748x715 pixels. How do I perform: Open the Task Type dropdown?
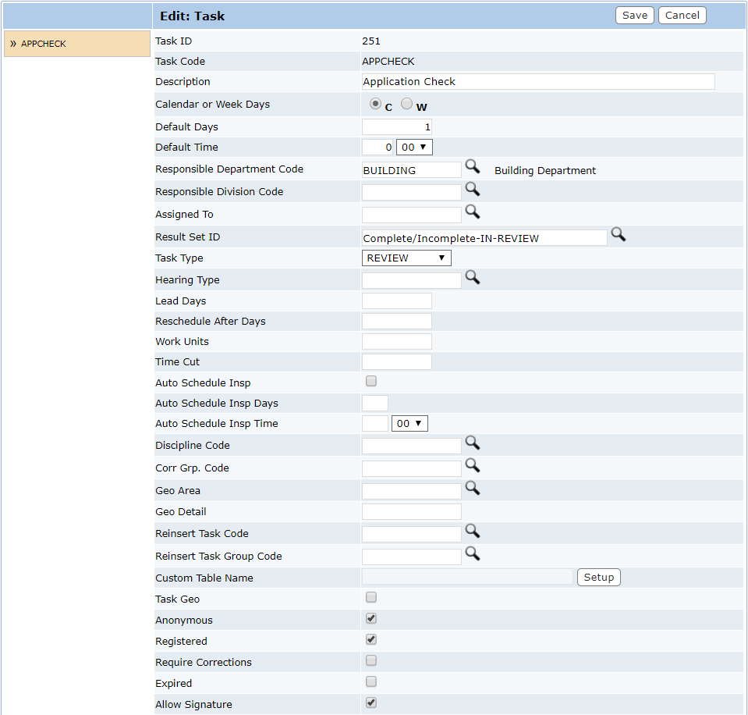406,258
